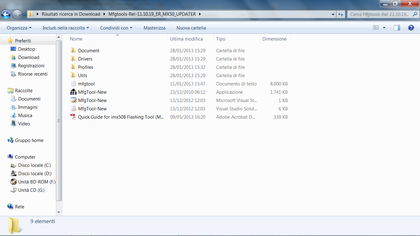Select the MfgTool-New Microsoft Visual Studio file name
The image size is (420, 236).
pyautogui.click(x=92, y=100)
